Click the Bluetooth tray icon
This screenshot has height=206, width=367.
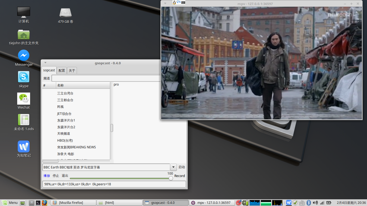pyautogui.click(x=309, y=203)
